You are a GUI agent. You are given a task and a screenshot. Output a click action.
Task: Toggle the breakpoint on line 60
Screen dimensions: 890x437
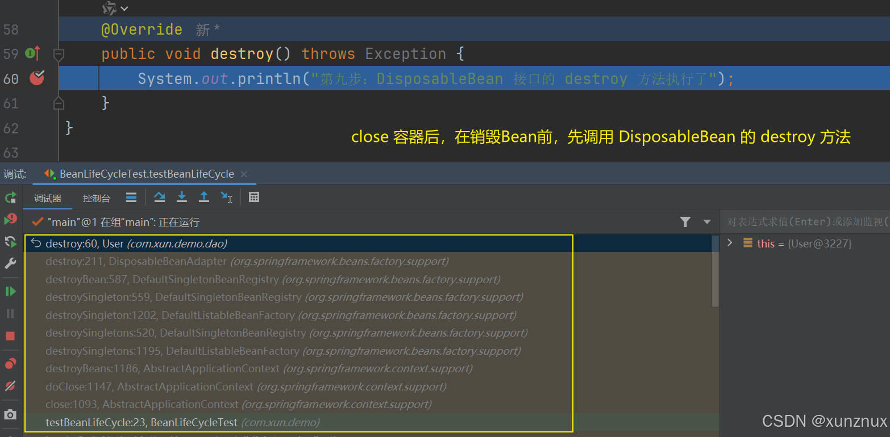tap(37, 78)
